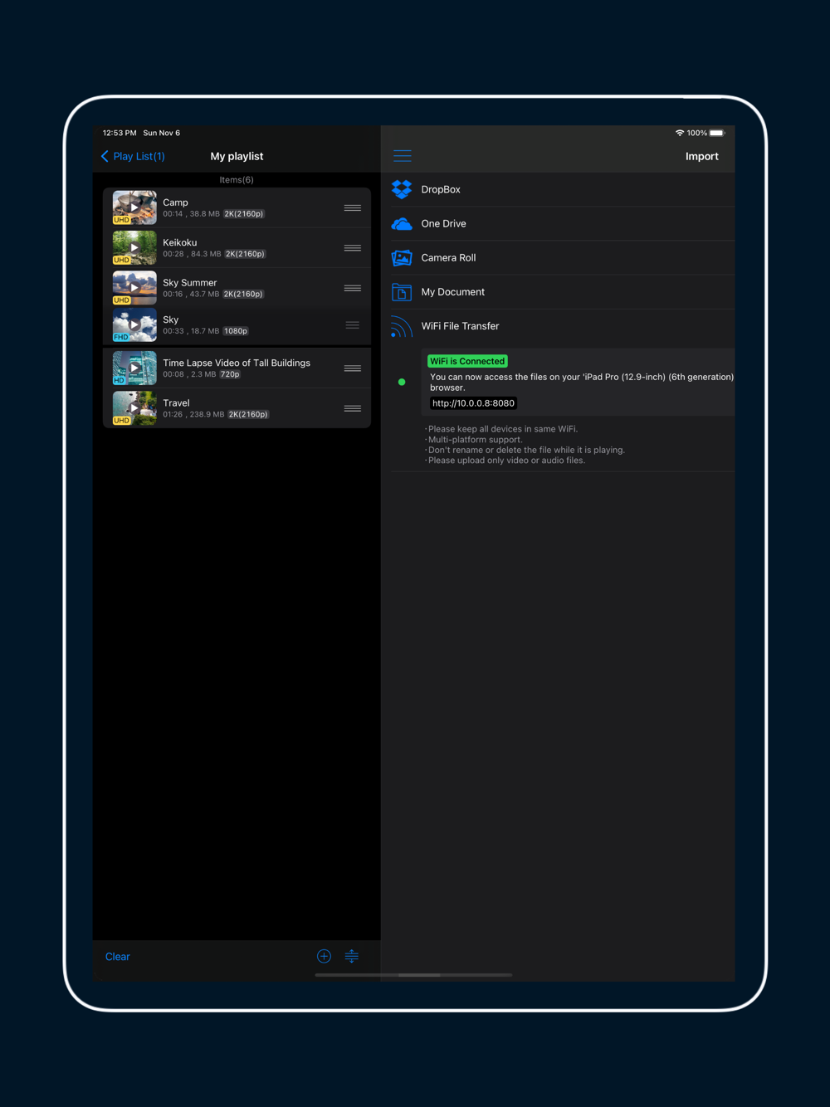Tap the add item plus icon

[x=324, y=956]
